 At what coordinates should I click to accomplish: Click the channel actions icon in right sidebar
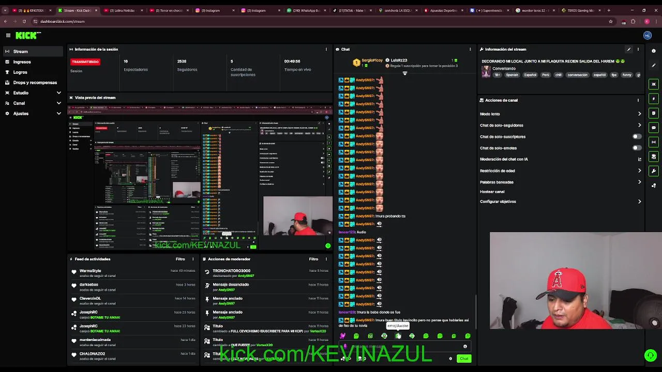(x=654, y=157)
